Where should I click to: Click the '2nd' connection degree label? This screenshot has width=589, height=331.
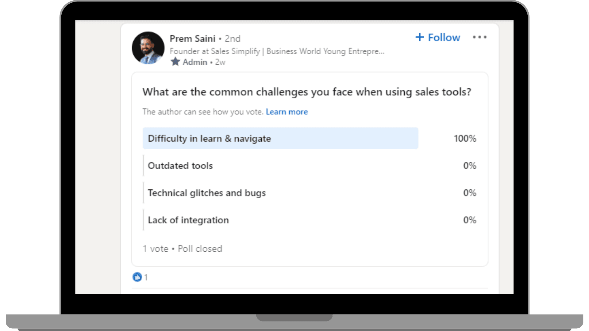point(233,38)
